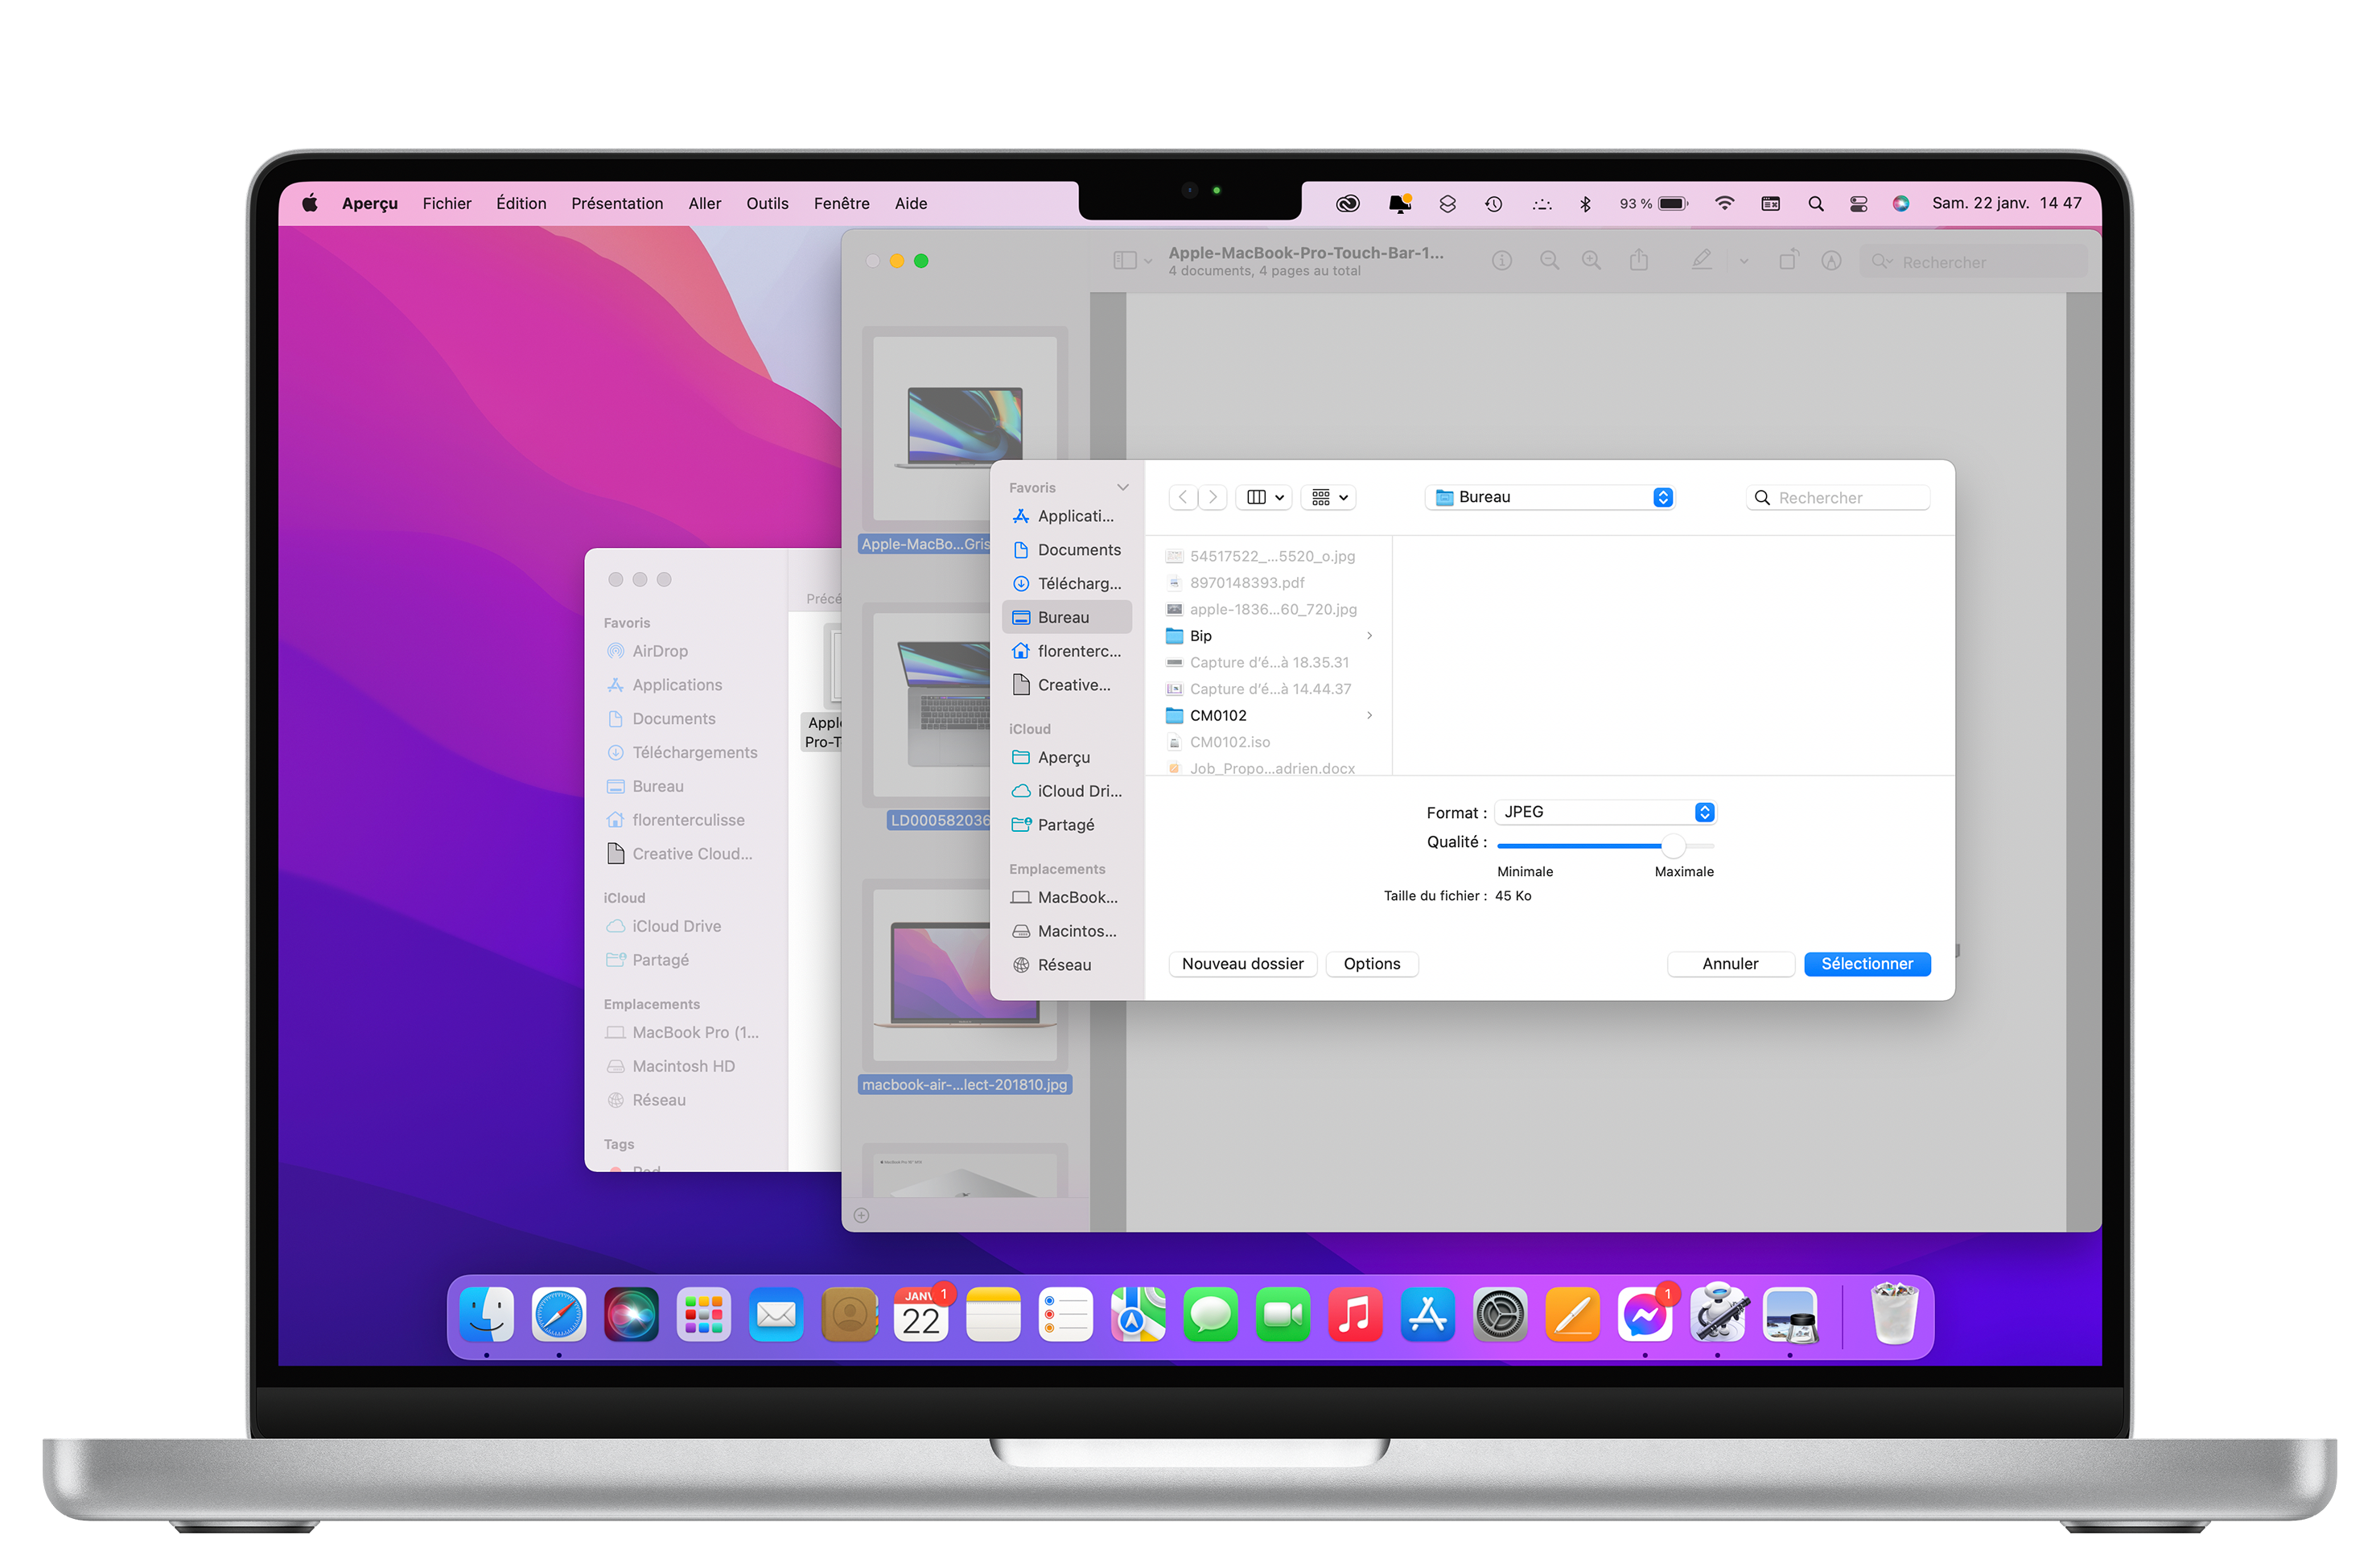Select iCloud Dri... in dialog sidebar

(1067, 792)
